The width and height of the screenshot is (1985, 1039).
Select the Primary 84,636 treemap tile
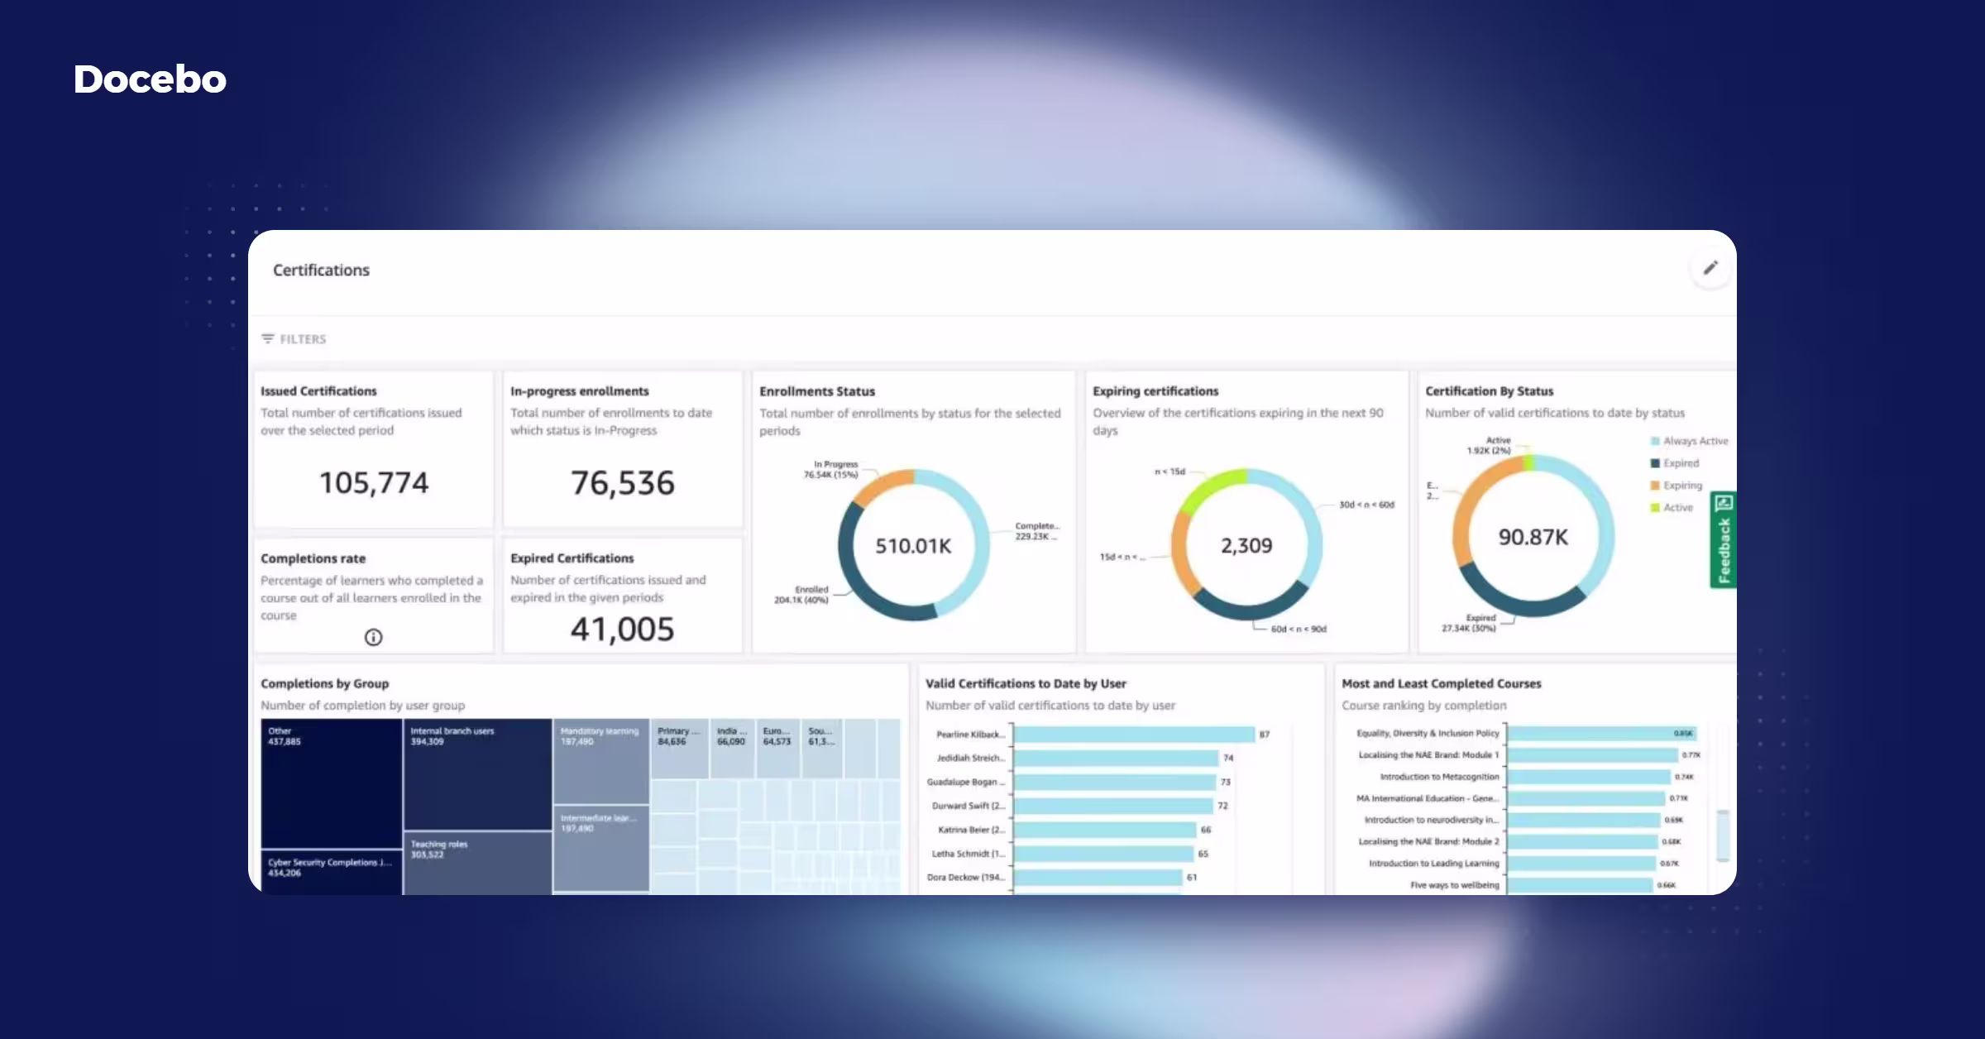tap(679, 749)
